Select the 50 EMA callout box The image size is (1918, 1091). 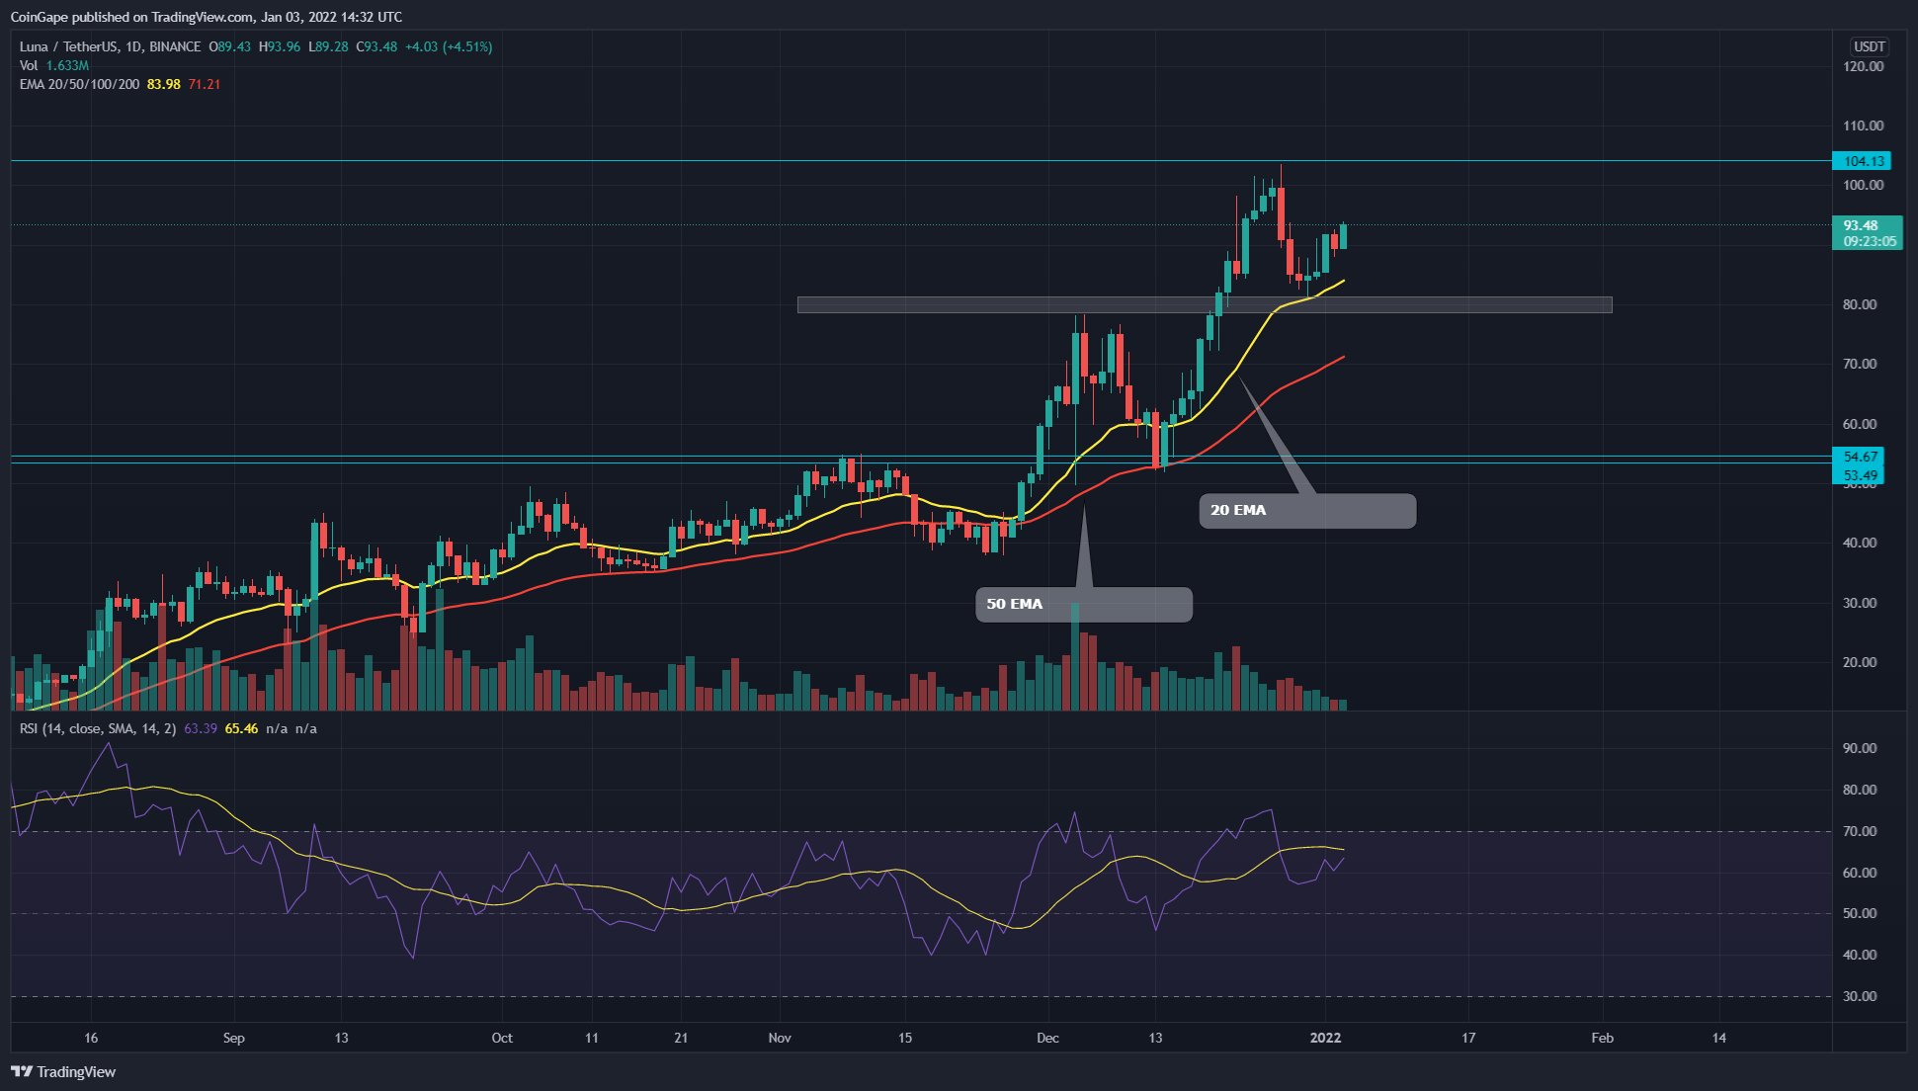[1083, 604]
